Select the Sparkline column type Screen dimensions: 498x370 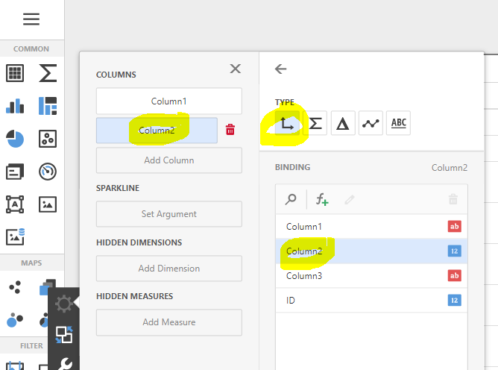click(x=371, y=124)
